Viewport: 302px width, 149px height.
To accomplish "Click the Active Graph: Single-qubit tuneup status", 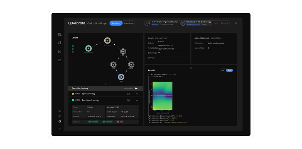I will [x=165, y=22].
